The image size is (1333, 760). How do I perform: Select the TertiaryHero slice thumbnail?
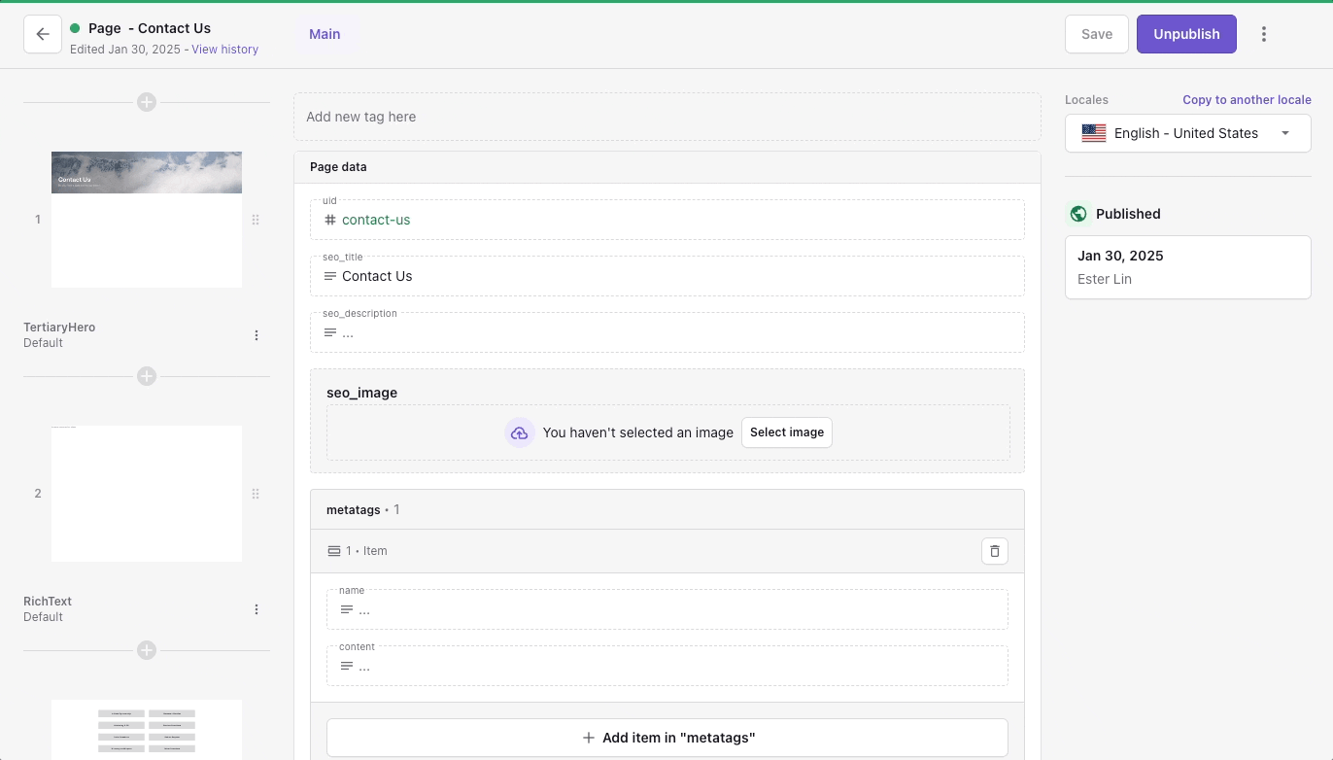147,220
